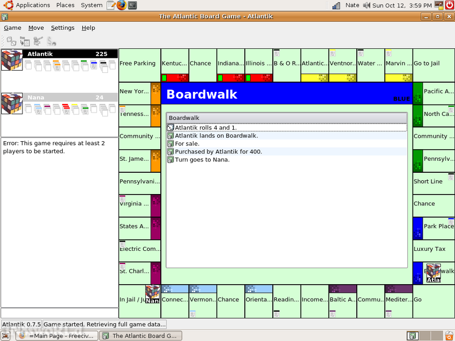Image resolution: width=455 pixels, height=341 pixels.
Task: Click the Short Line railroad square
Action: pyautogui.click(x=434, y=183)
